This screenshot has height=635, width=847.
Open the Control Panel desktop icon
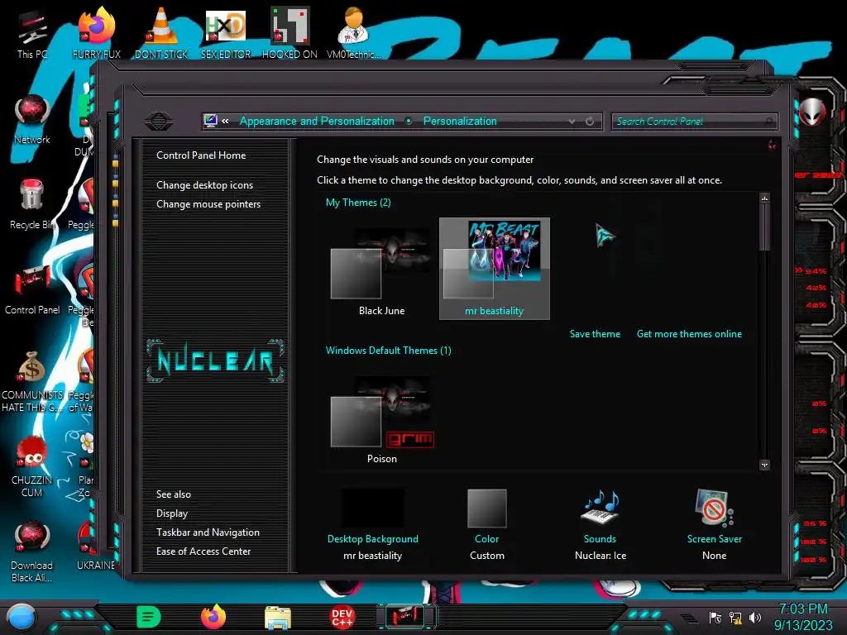tap(32, 290)
